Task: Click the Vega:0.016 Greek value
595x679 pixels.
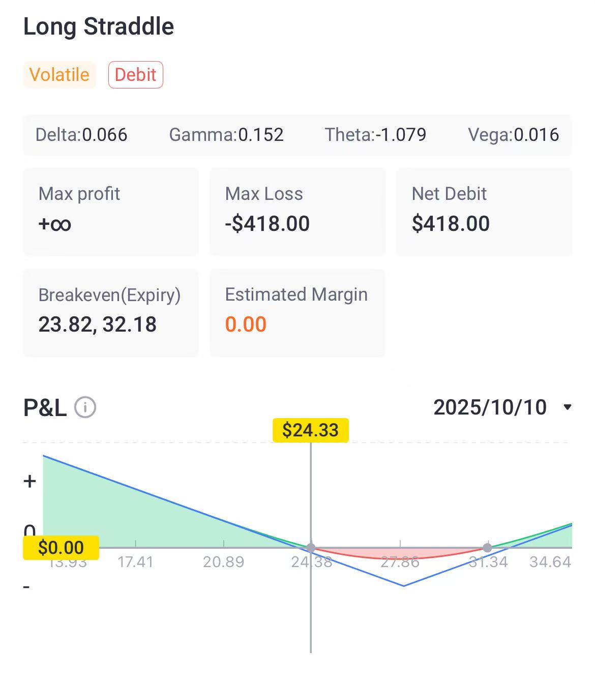Action: coord(513,135)
